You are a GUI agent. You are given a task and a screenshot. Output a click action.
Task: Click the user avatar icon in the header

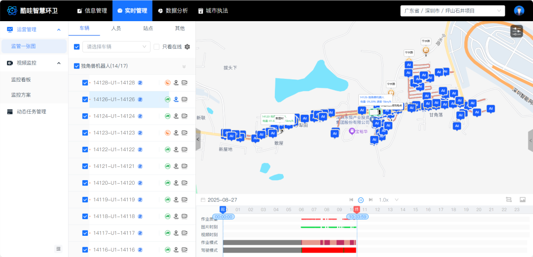tap(519, 11)
